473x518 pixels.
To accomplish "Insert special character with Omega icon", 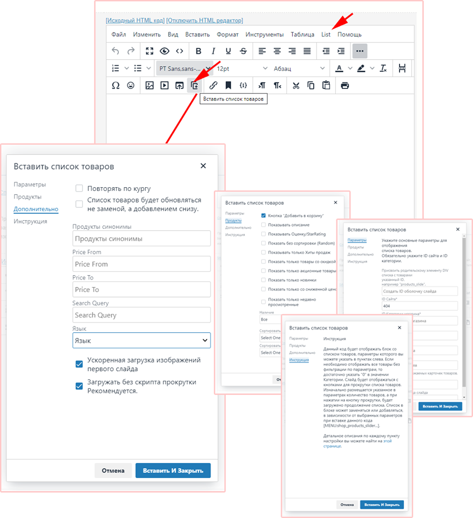I will (116, 85).
